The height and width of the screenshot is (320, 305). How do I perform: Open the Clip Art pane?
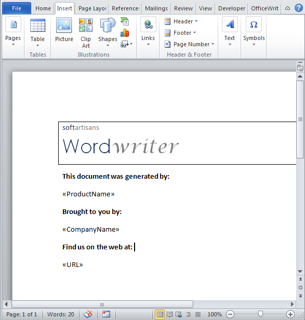coord(86,33)
